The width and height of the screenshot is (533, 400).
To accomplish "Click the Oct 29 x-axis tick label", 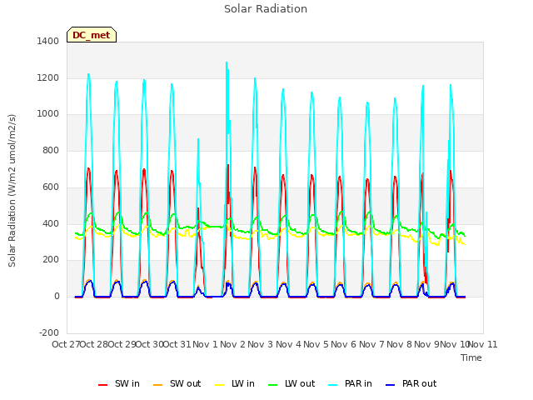I will [x=122, y=344].
